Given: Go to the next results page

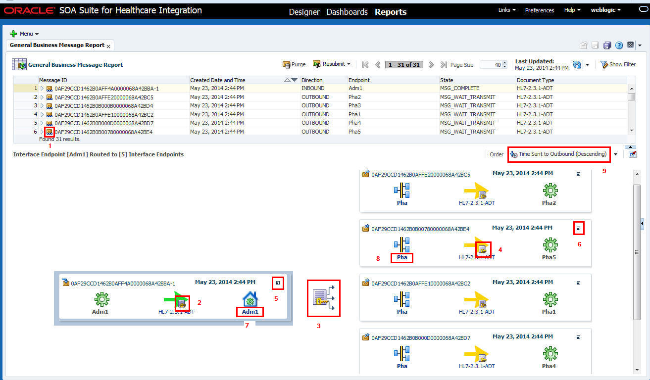Looking at the screenshot, I should click(431, 65).
